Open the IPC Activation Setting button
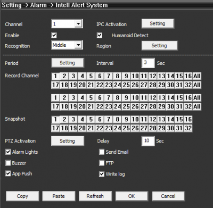 (158, 23)
